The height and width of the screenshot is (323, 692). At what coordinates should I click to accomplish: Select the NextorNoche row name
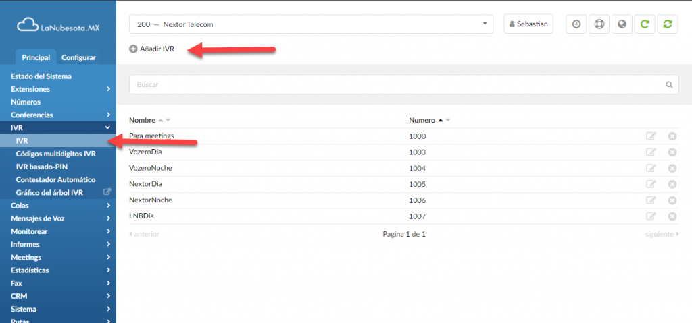coord(151,200)
